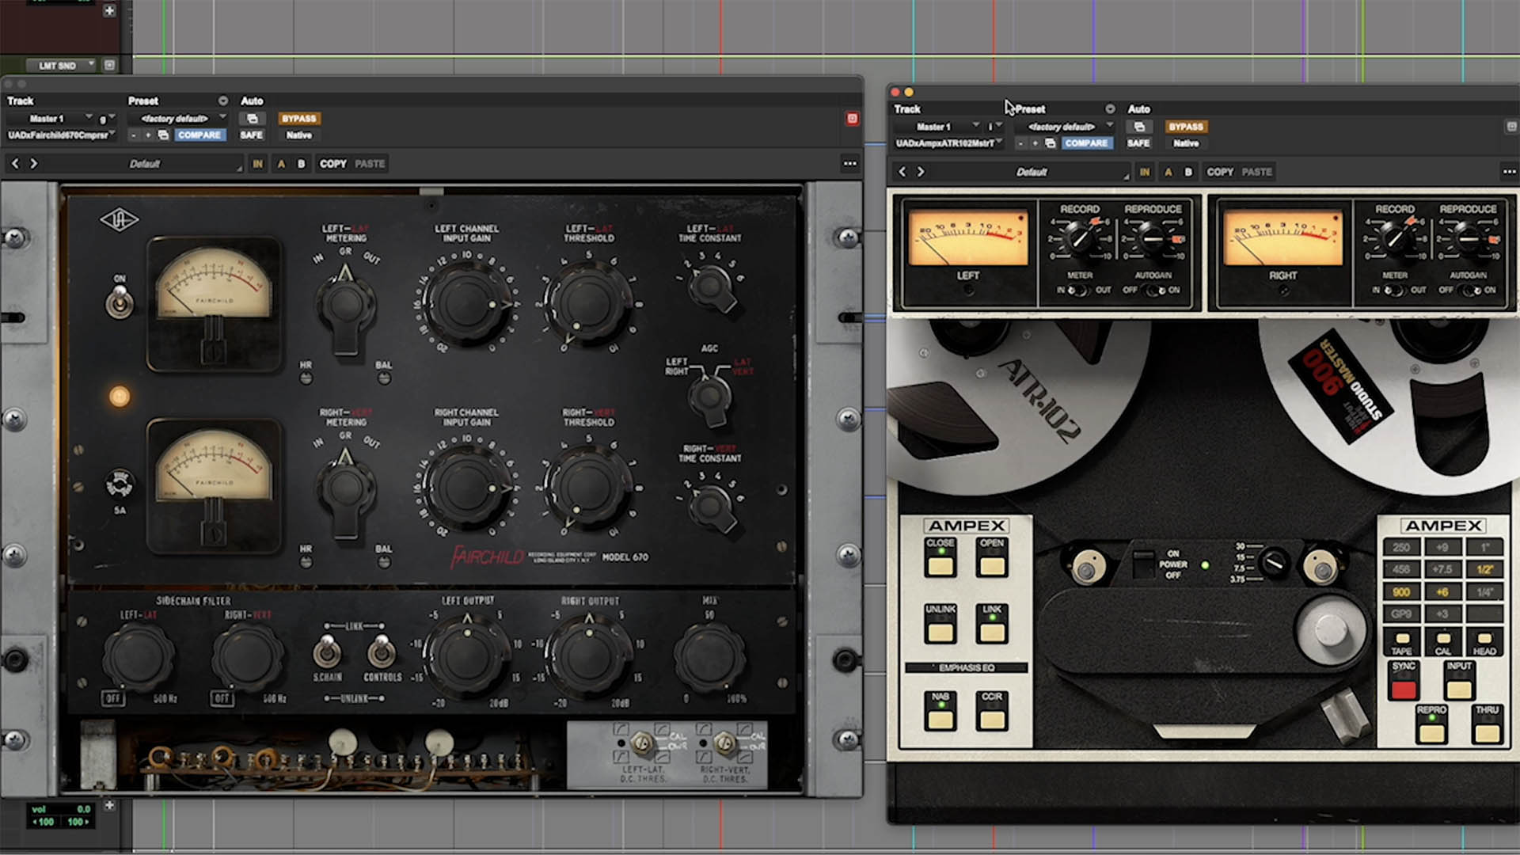
Task: Click next preset arrow in Fairchild window
Action: click(x=34, y=163)
